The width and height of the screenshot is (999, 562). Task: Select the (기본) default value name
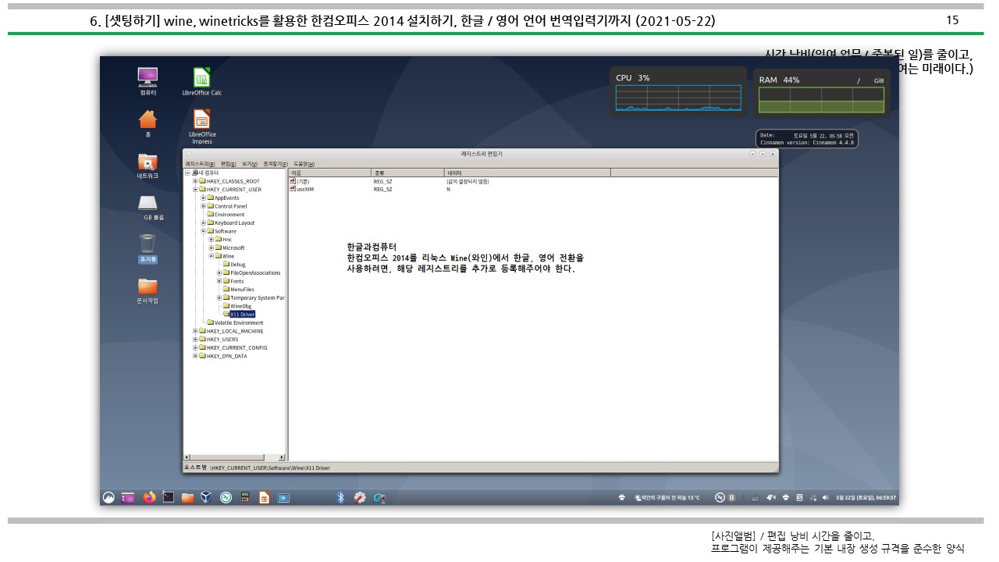(303, 181)
